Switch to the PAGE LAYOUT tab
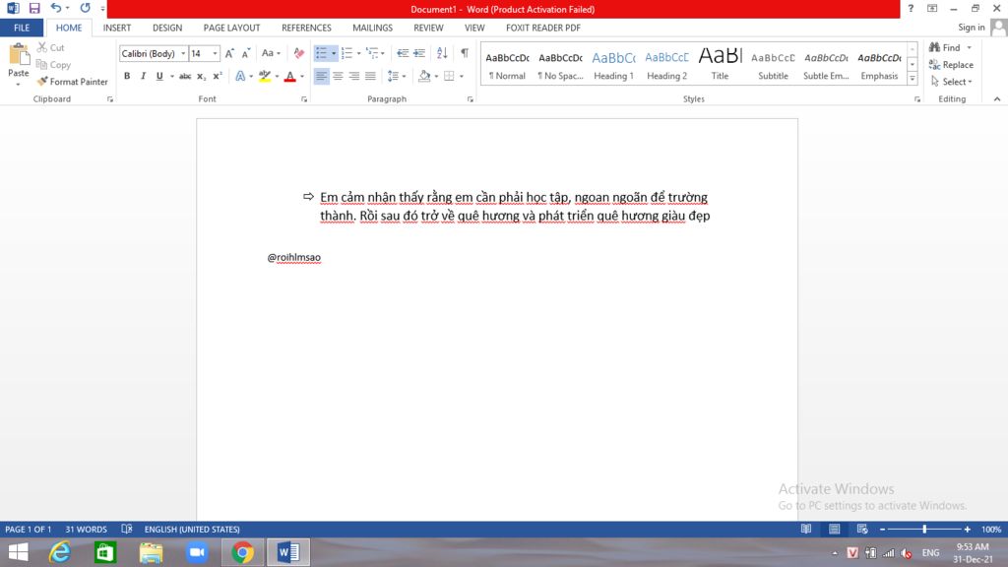This screenshot has height=567, width=1008. click(x=231, y=28)
